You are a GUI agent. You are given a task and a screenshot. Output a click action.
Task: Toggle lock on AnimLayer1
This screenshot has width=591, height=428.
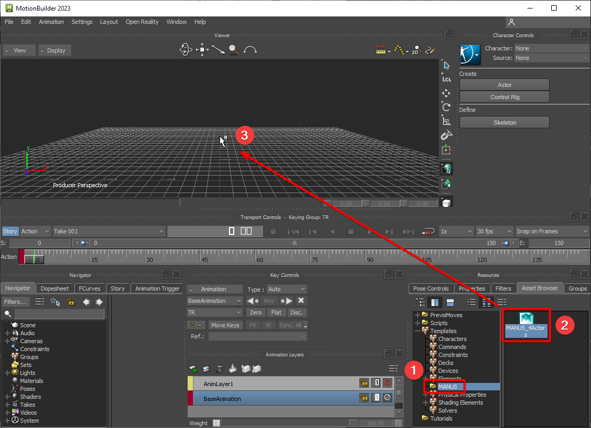coord(364,382)
